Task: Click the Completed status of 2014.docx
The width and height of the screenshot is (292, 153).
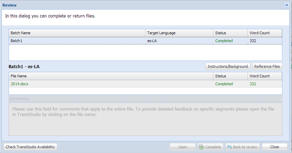Action: click(224, 84)
